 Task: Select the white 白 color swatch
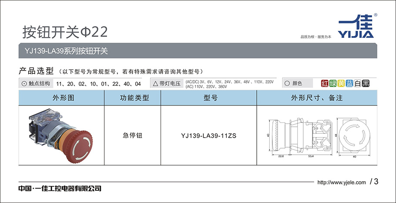[357, 83]
